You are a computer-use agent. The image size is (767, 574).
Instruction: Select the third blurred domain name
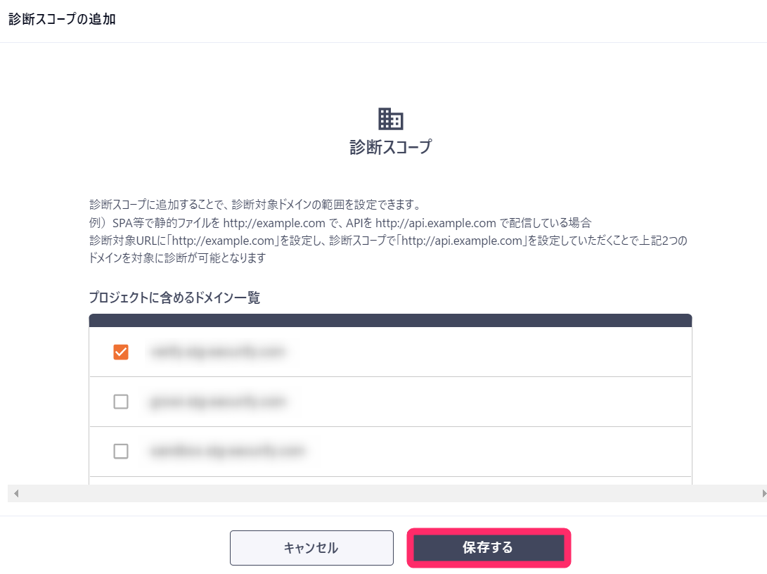(228, 451)
